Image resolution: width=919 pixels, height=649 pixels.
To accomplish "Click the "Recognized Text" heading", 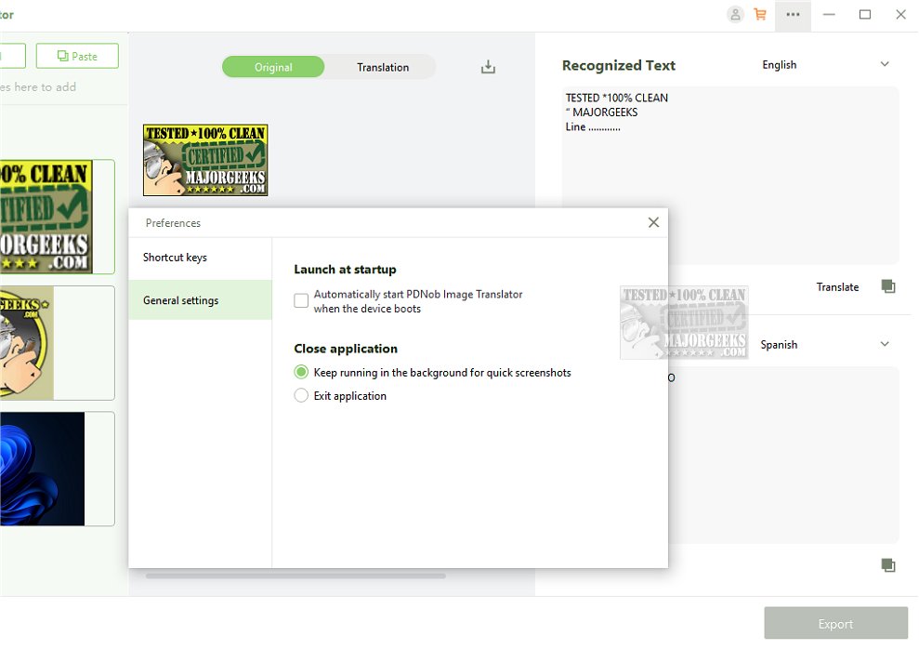I will pyautogui.click(x=618, y=65).
